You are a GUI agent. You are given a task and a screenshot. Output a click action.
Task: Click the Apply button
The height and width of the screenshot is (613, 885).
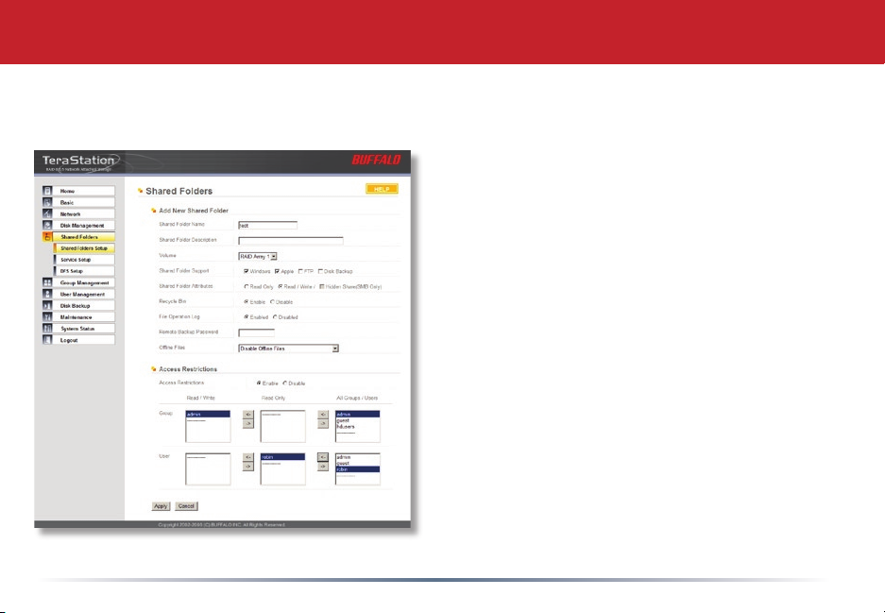(161, 506)
